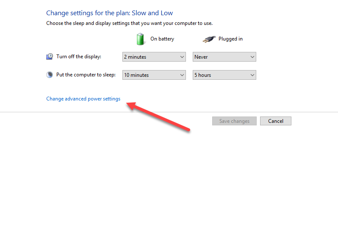Open Change advanced power settings link

point(83,99)
